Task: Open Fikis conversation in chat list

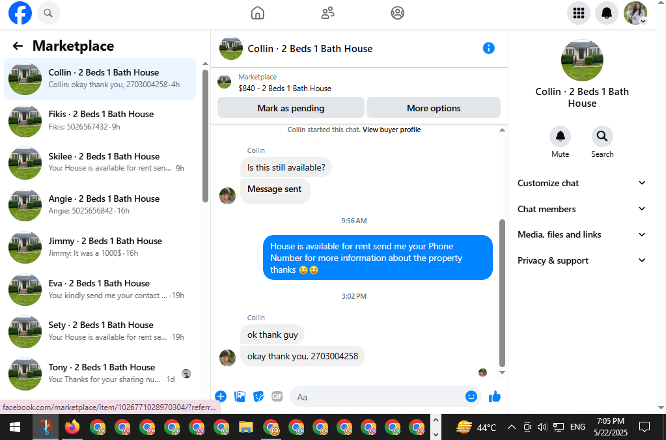Action: coord(100,120)
